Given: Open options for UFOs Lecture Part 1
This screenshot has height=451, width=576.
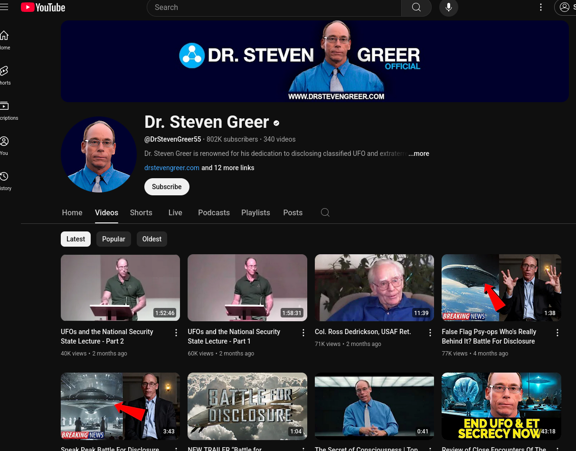Looking at the screenshot, I should click(x=303, y=333).
